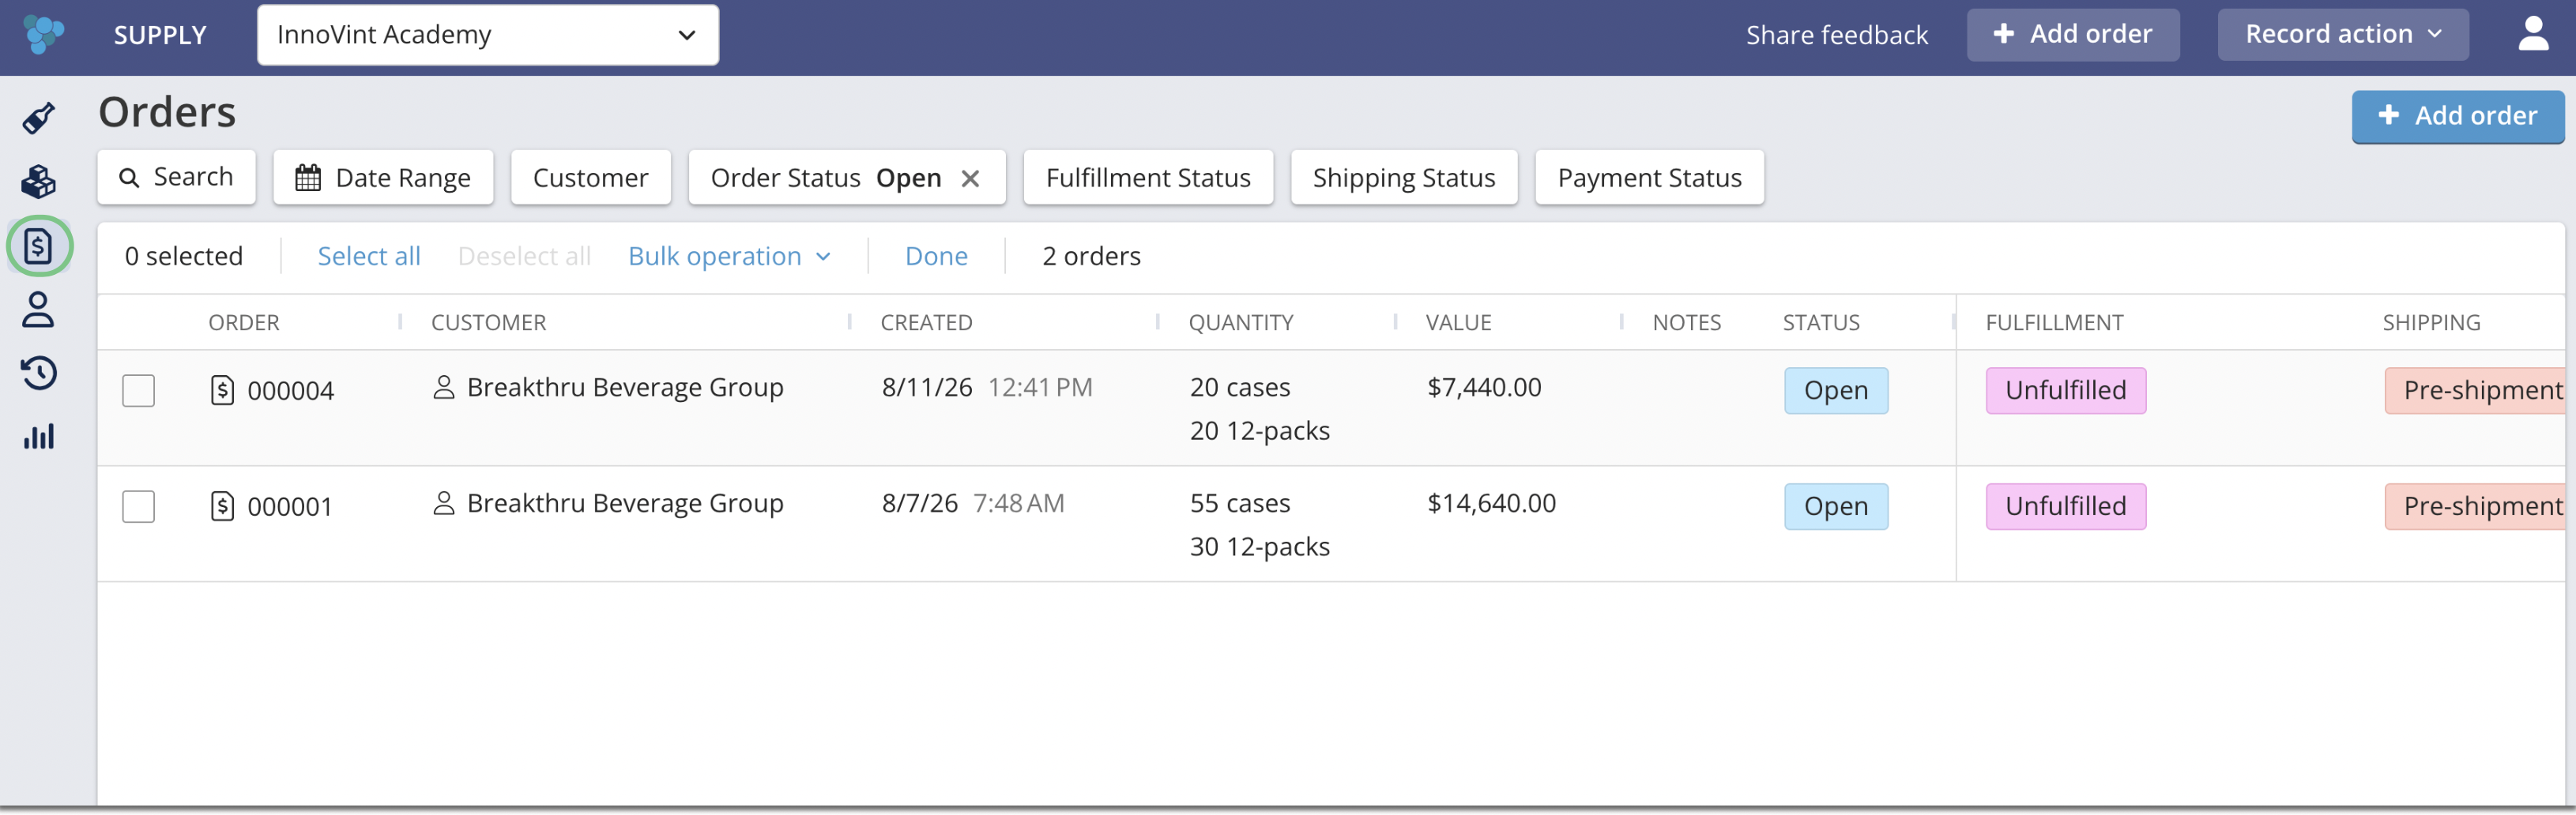Click the magnifier icon in Search

click(x=129, y=178)
